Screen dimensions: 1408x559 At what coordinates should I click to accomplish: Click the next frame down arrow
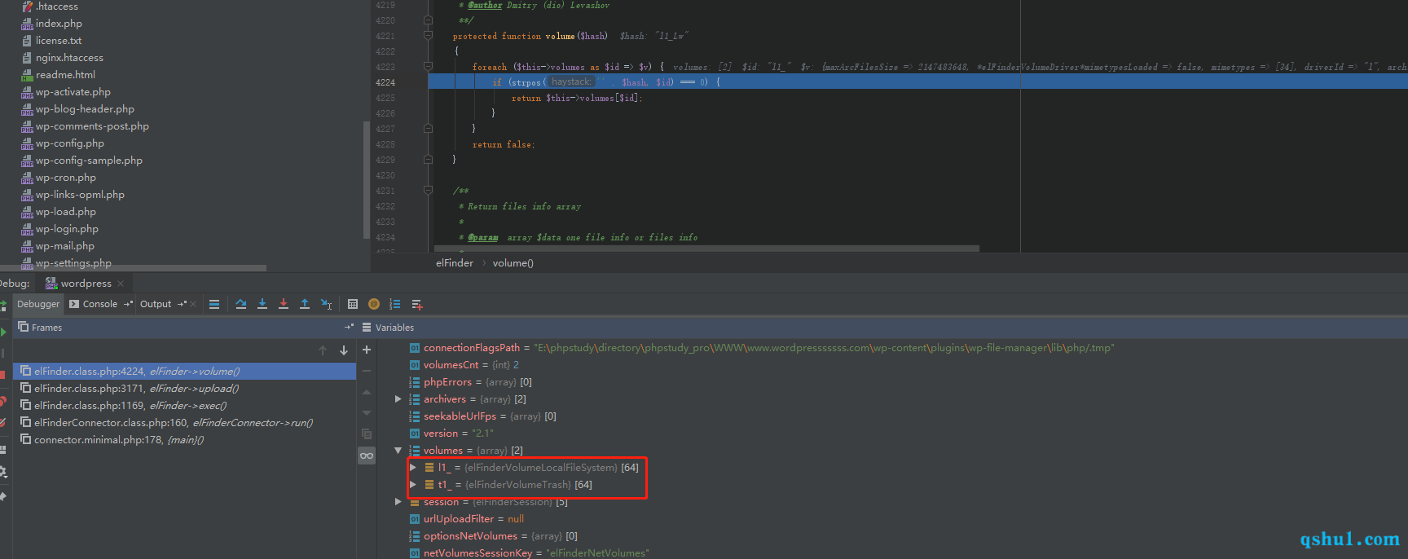[x=344, y=350]
